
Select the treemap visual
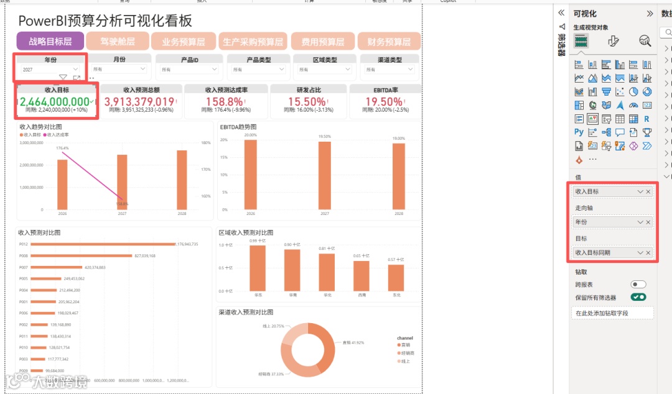click(579, 106)
